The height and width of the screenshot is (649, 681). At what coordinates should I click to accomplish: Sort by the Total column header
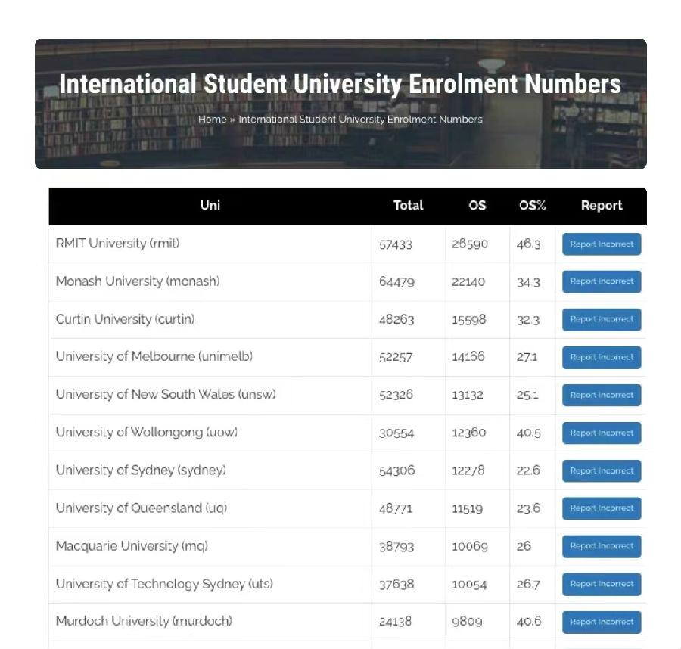click(x=408, y=205)
